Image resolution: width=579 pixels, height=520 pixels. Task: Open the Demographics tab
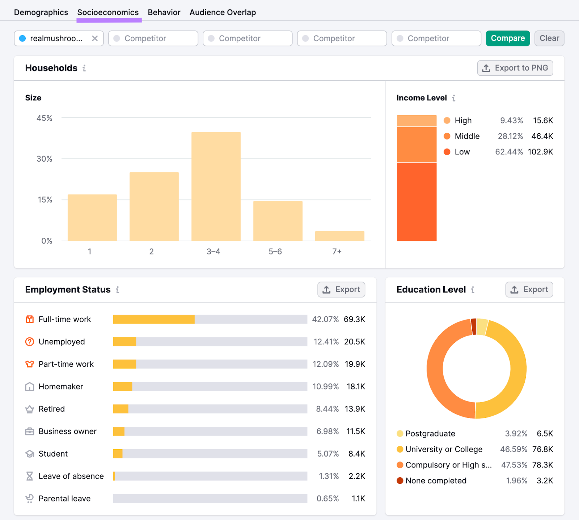tap(41, 12)
